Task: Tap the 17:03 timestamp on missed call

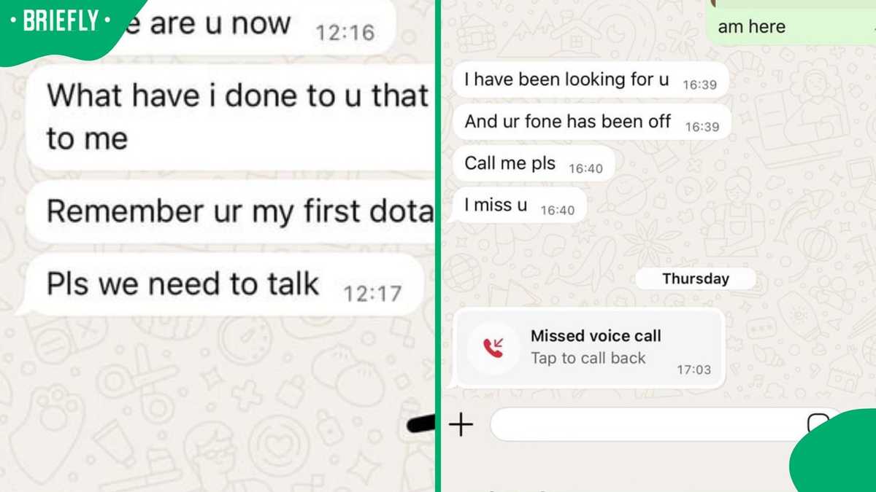Action: pos(693,370)
